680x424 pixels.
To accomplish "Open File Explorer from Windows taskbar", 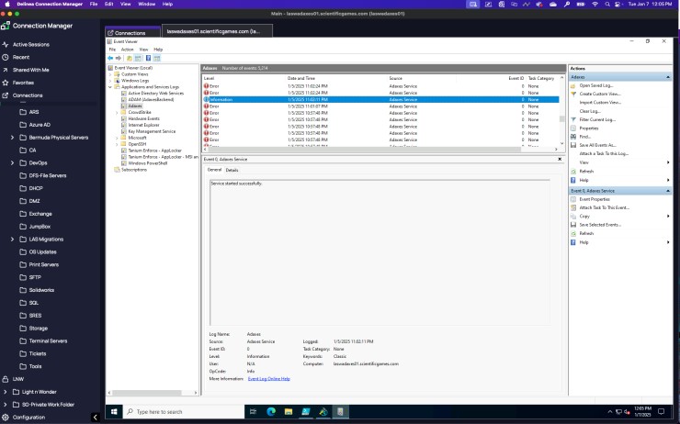I will [289, 411].
